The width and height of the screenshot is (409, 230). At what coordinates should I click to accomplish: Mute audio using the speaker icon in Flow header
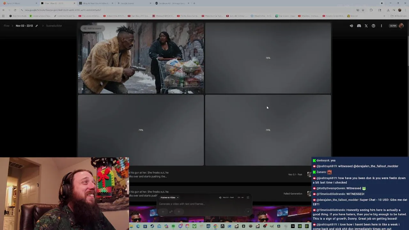351,26
